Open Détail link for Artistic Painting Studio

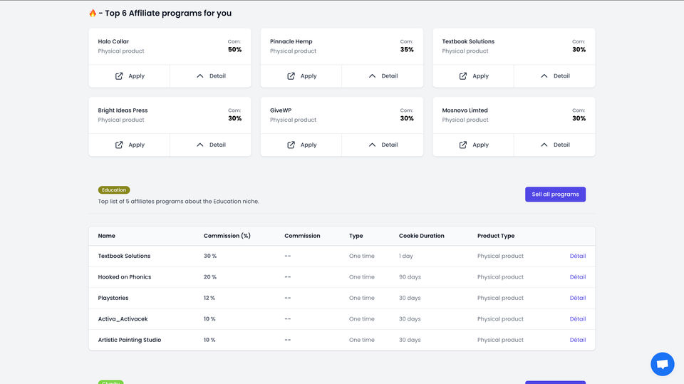tap(578, 340)
